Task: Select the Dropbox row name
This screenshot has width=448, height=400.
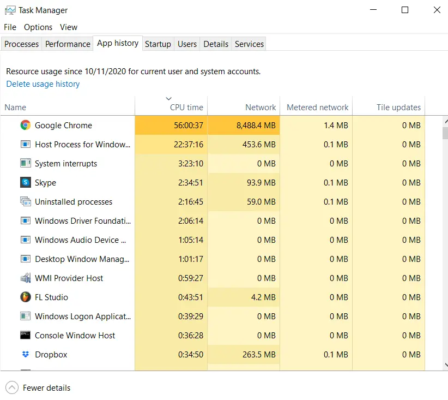Action: tap(51, 355)
